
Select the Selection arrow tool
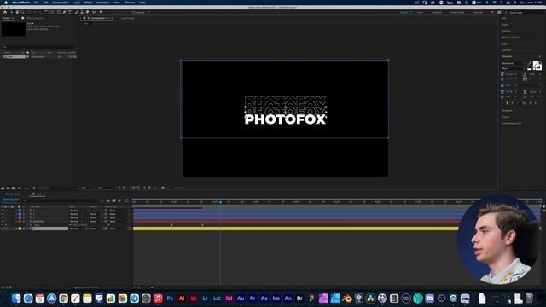[11, 12]
